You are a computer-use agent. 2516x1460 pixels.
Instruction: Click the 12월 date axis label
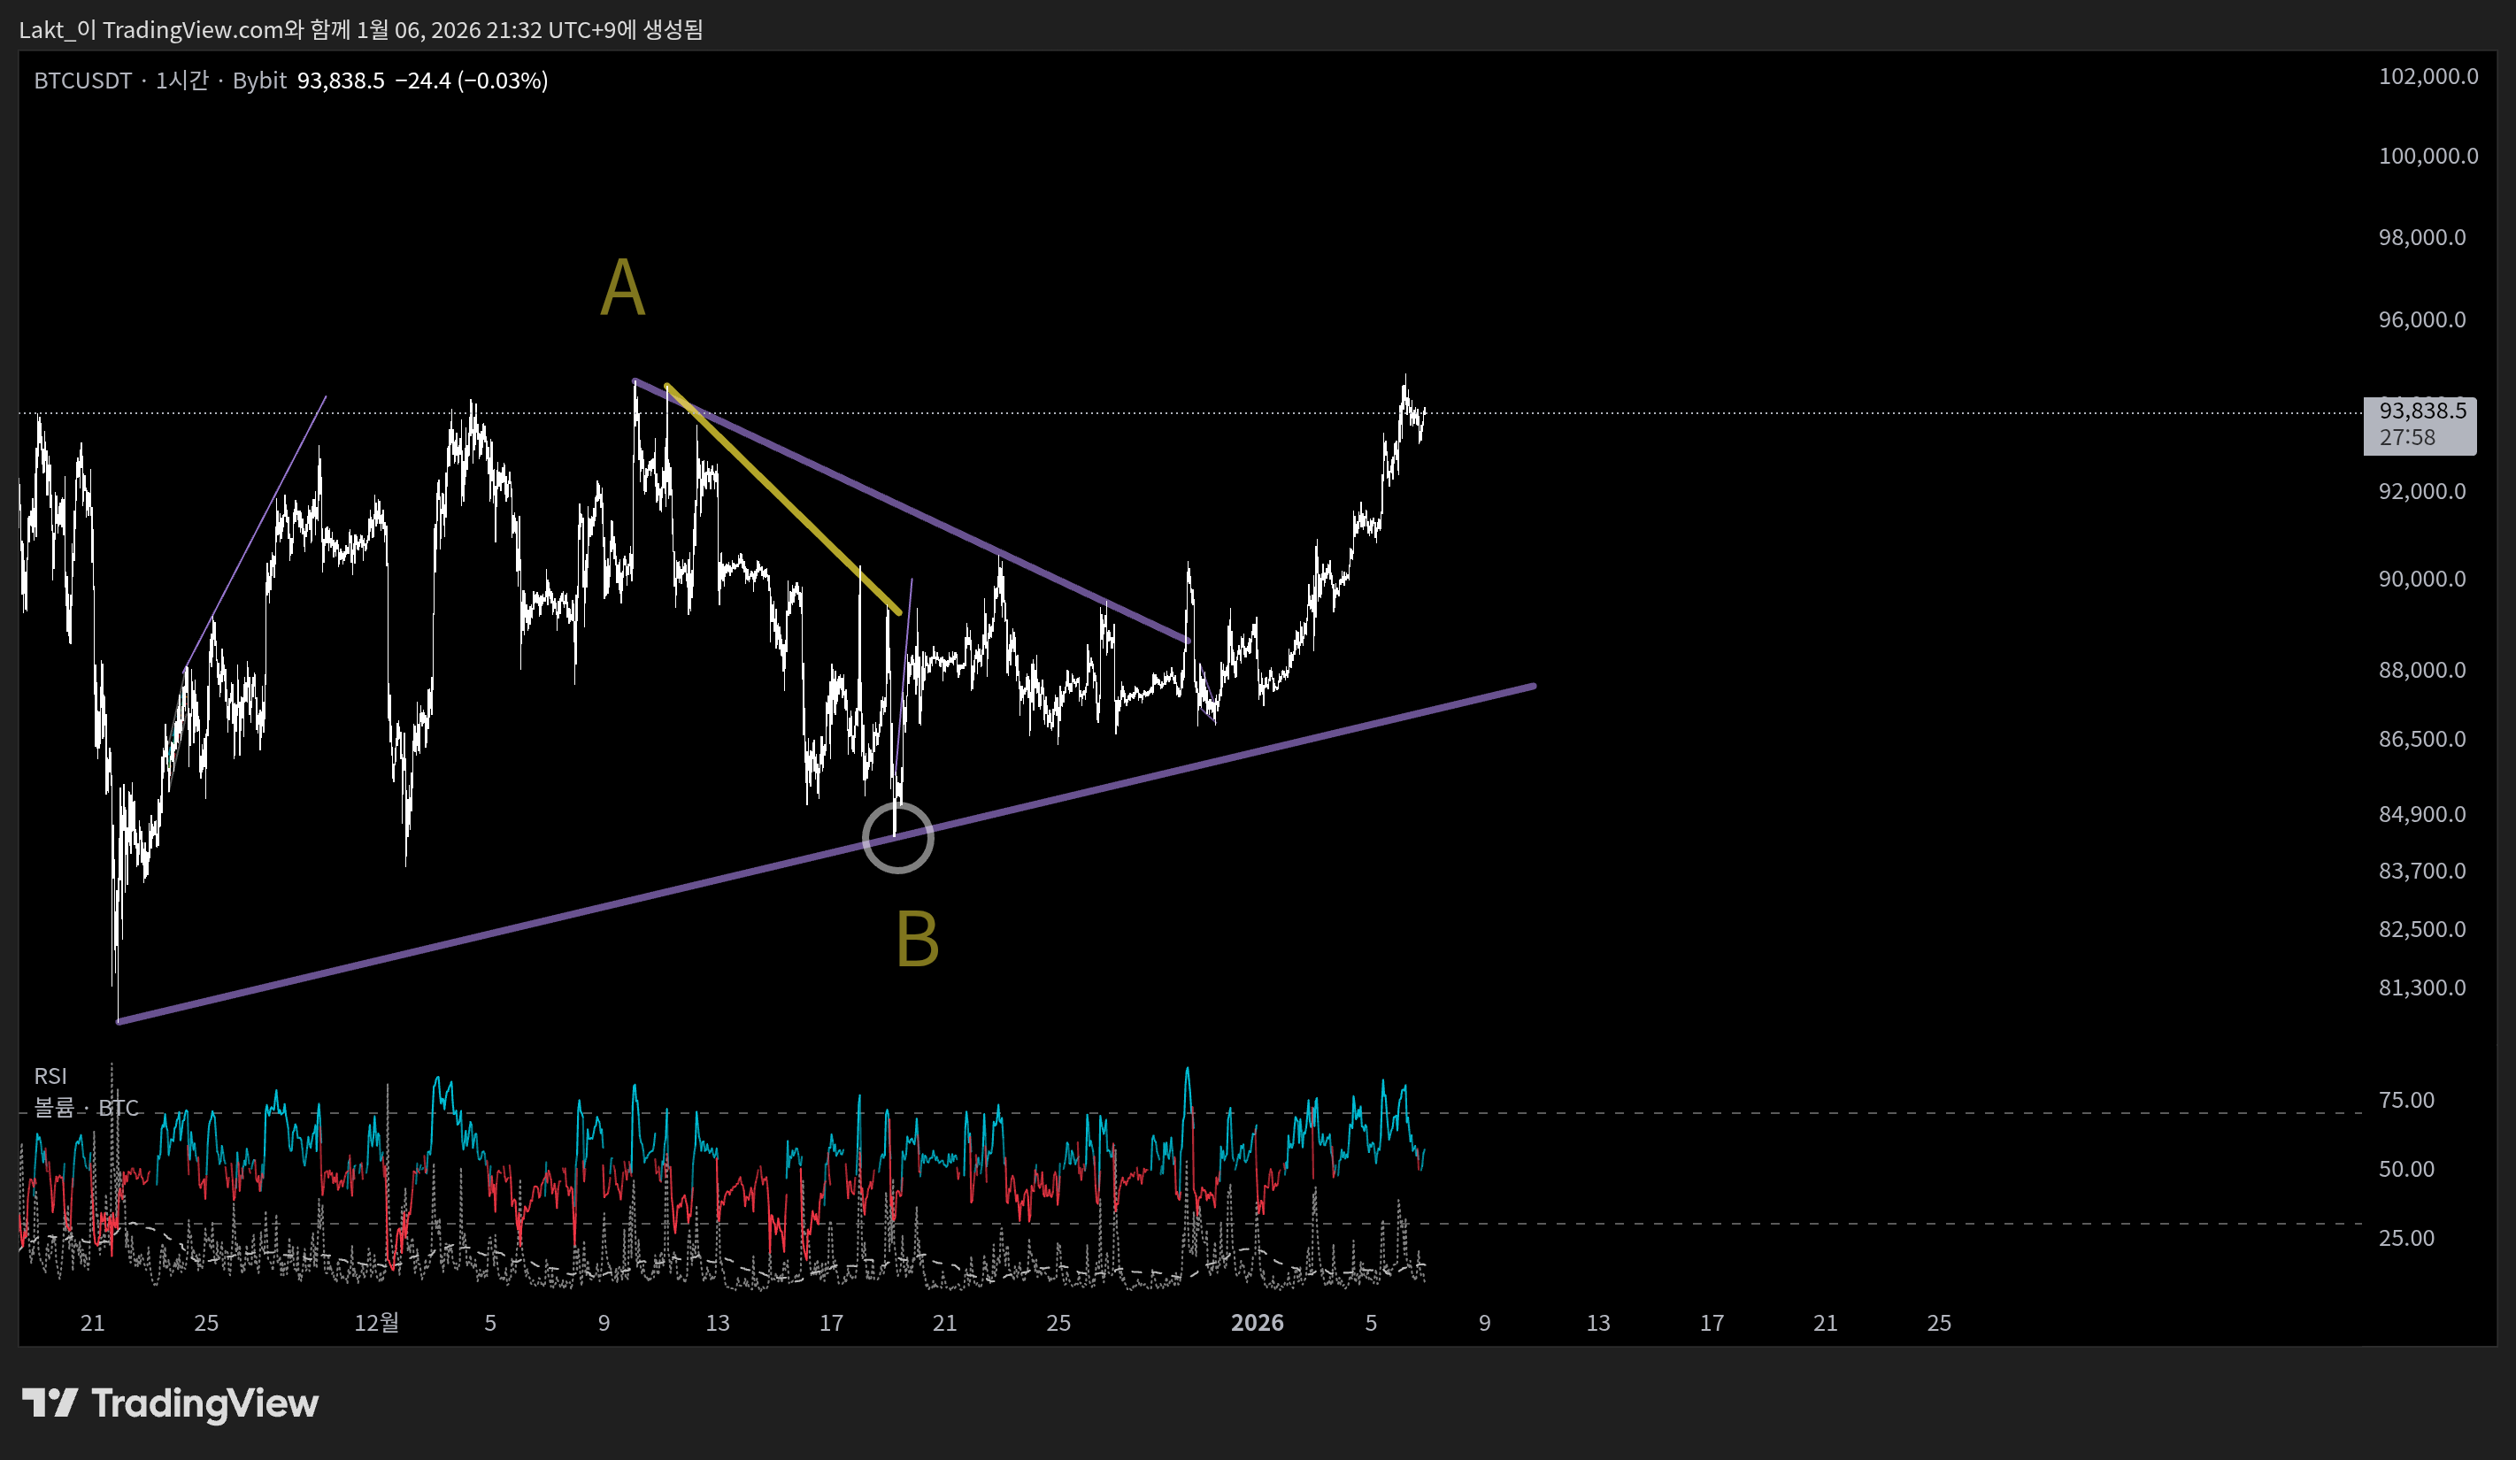377,1322
